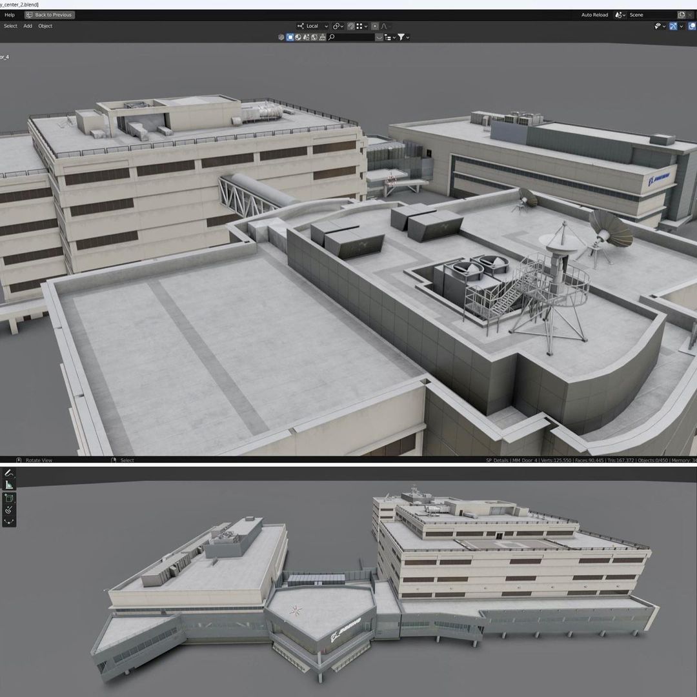This screenshot has width=697, height=697.
Task: Toggle proportional editing button
Action: tap(375, 26)
